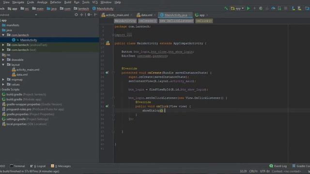Expand the com.lamtech (androidTest) package
The height and width of the screenshot is (174, 310).
pos(3,45)
